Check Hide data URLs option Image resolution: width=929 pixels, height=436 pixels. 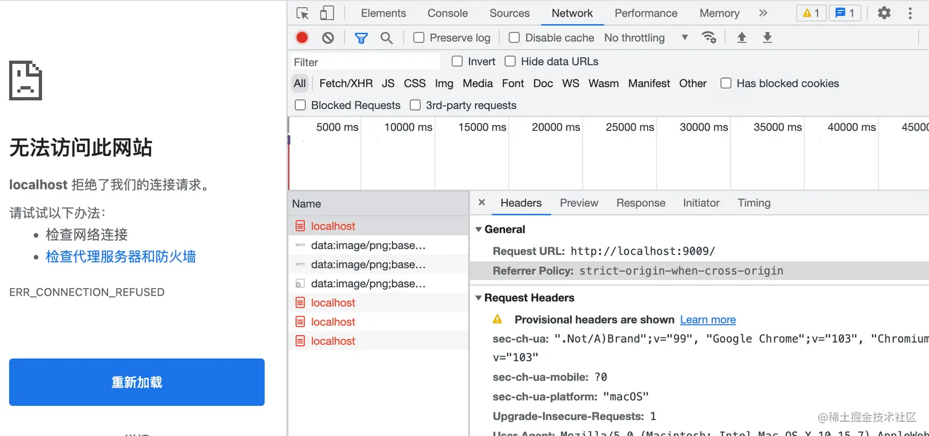click(510, 61)
